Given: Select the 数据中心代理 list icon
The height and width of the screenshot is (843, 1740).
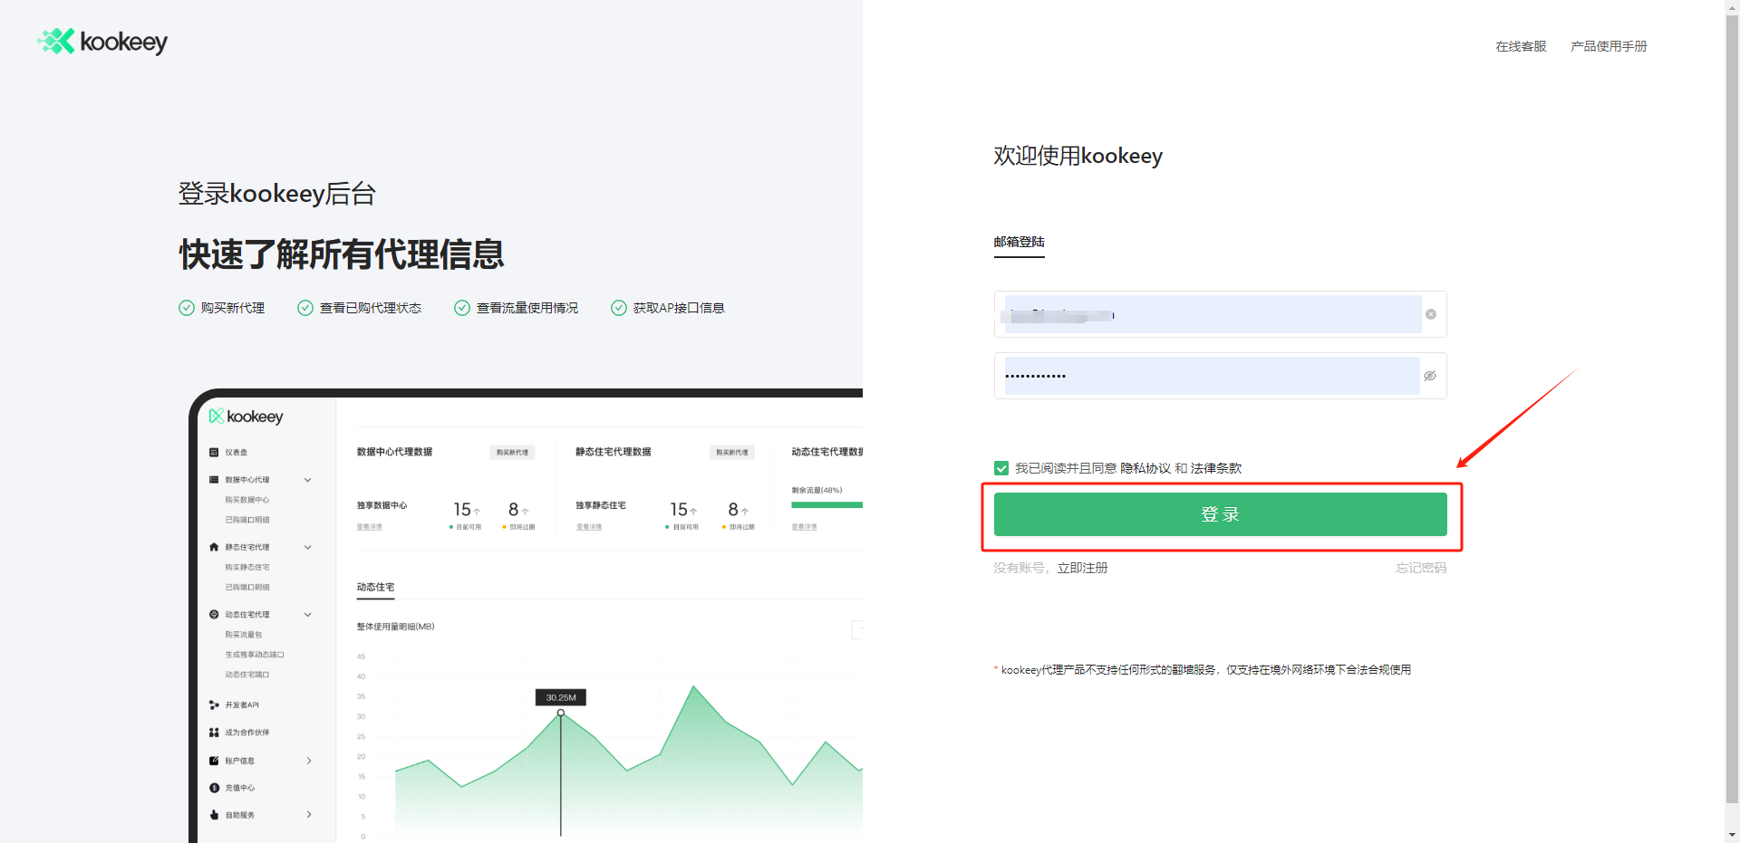Looking at the screenshot, I should tap(214, 480).
